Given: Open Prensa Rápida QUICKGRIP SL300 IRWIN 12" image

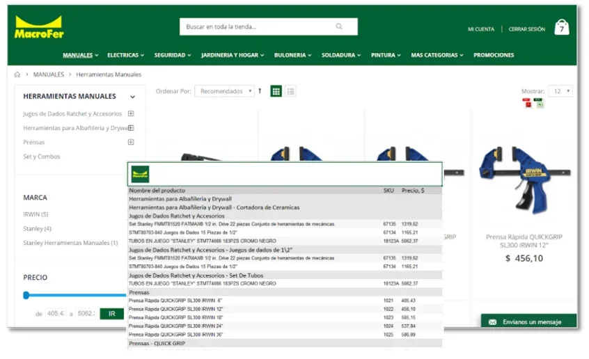Looking at the screenshot, I should coord(524,179).
